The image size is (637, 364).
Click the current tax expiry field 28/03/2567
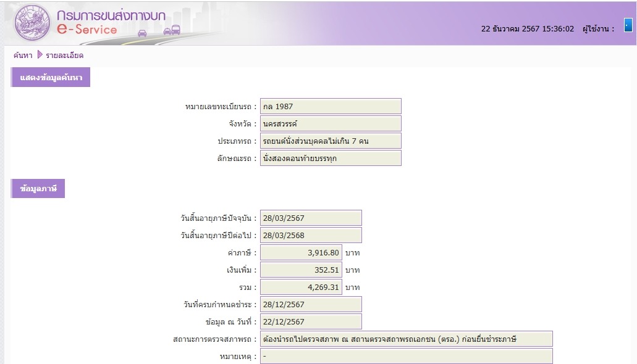(x=311, y=218)
